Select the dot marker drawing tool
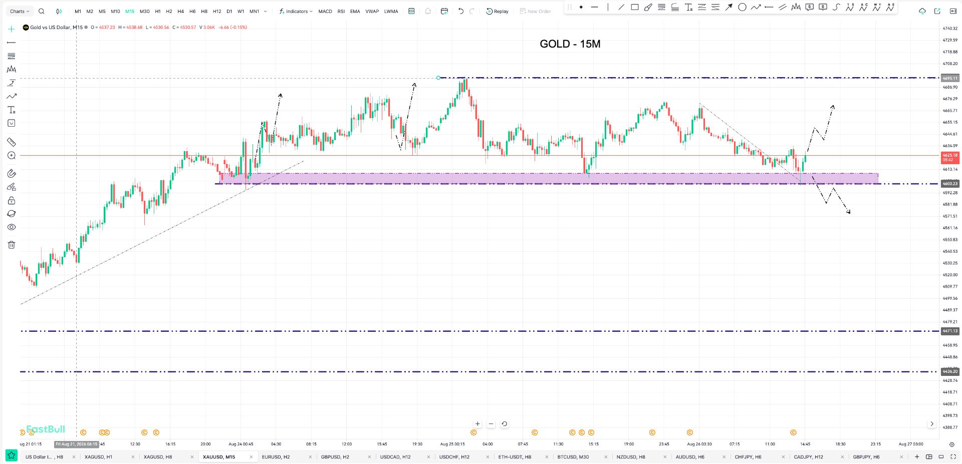Viewport: 962px width, 464px height. tap(581, 7)
